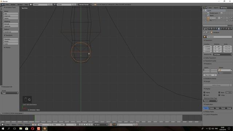Click the Default screen layout field
The width and height of the screenshot is (233, 131).
point(40,5)
